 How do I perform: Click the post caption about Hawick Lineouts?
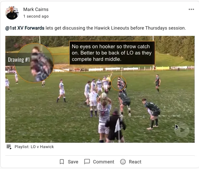[96, 28]
